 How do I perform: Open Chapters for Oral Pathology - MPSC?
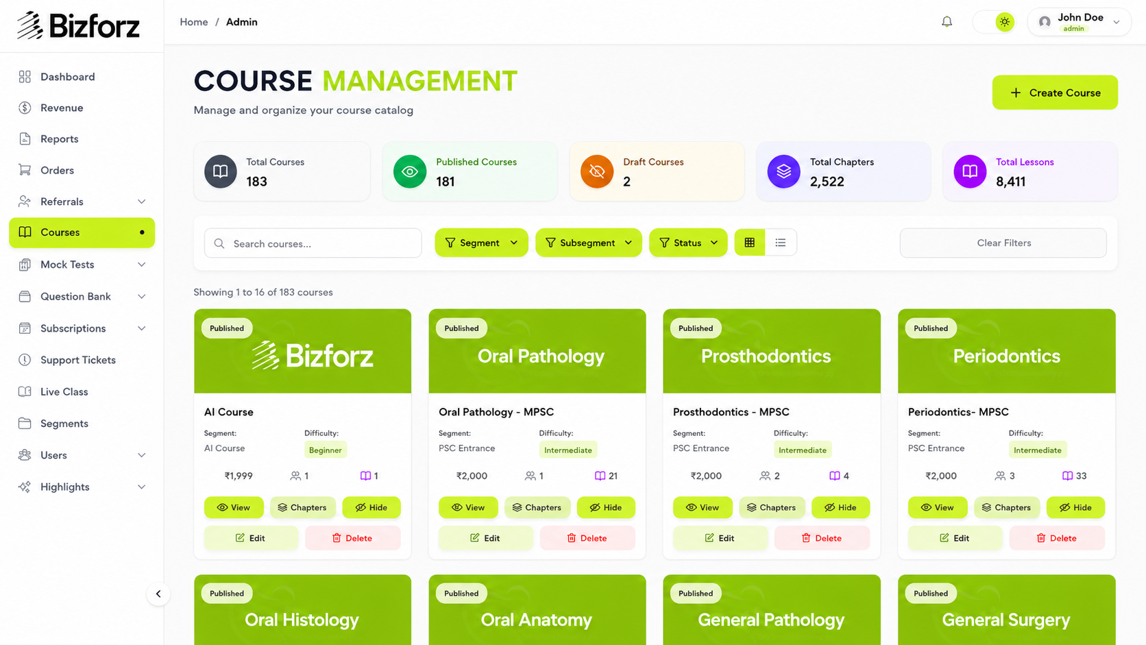click(x=537, y=507)
